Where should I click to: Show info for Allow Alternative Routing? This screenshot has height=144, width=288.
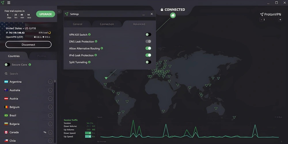point(102,48)
